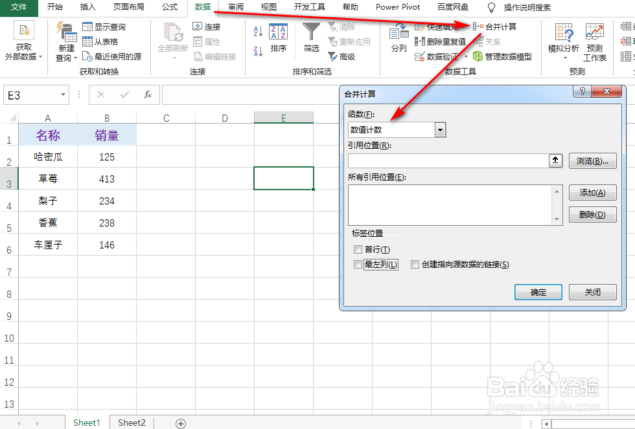Enable the 首行 (Top row) checkbox
This screenshot has height=429, width=635.
[358, 249]
